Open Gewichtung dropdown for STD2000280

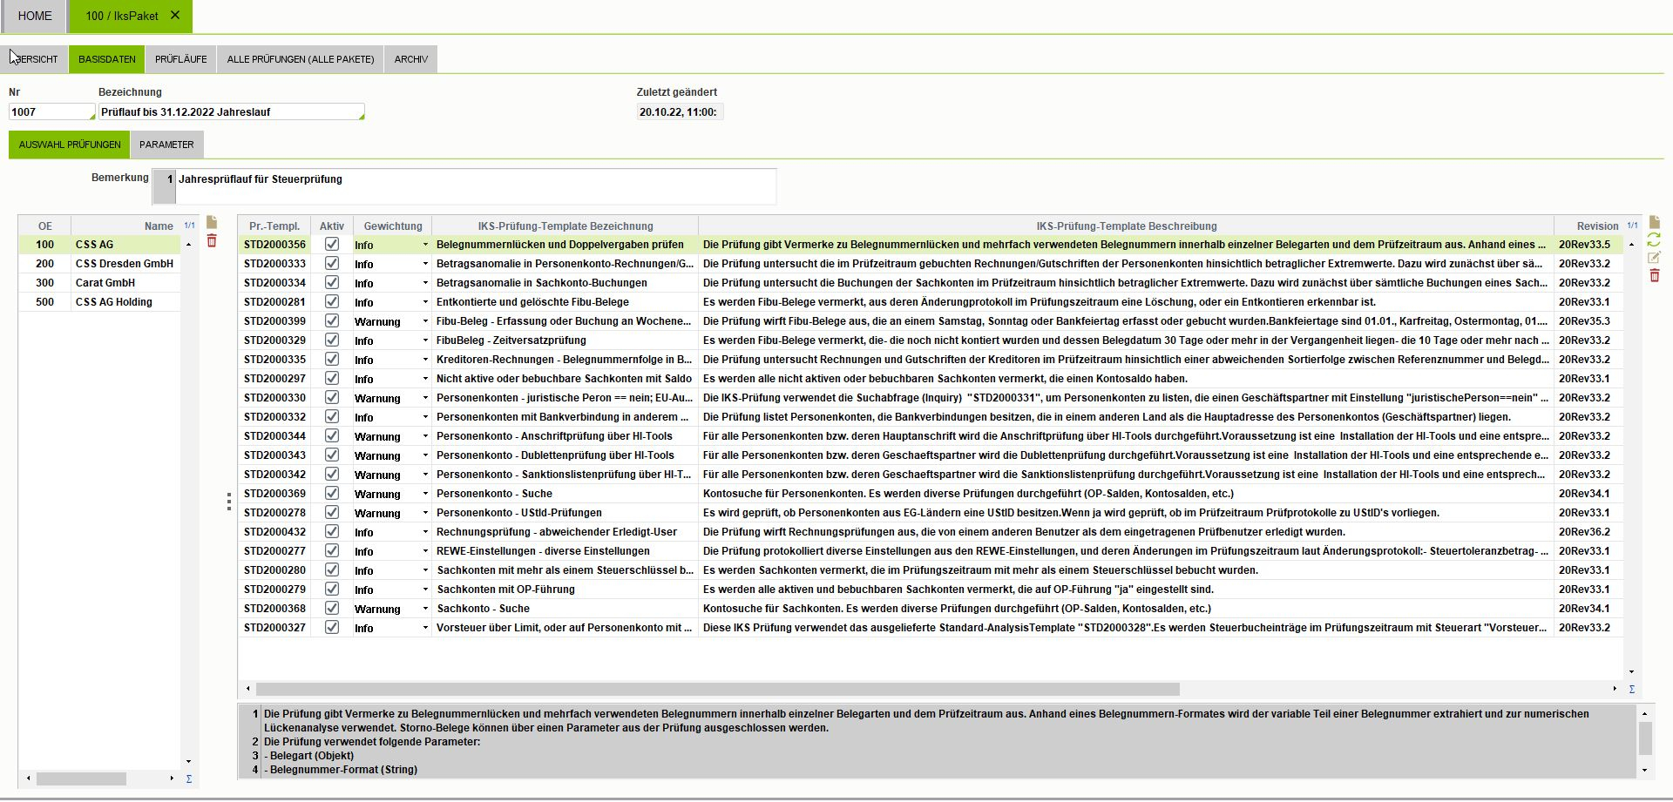(x=425, y=570)
